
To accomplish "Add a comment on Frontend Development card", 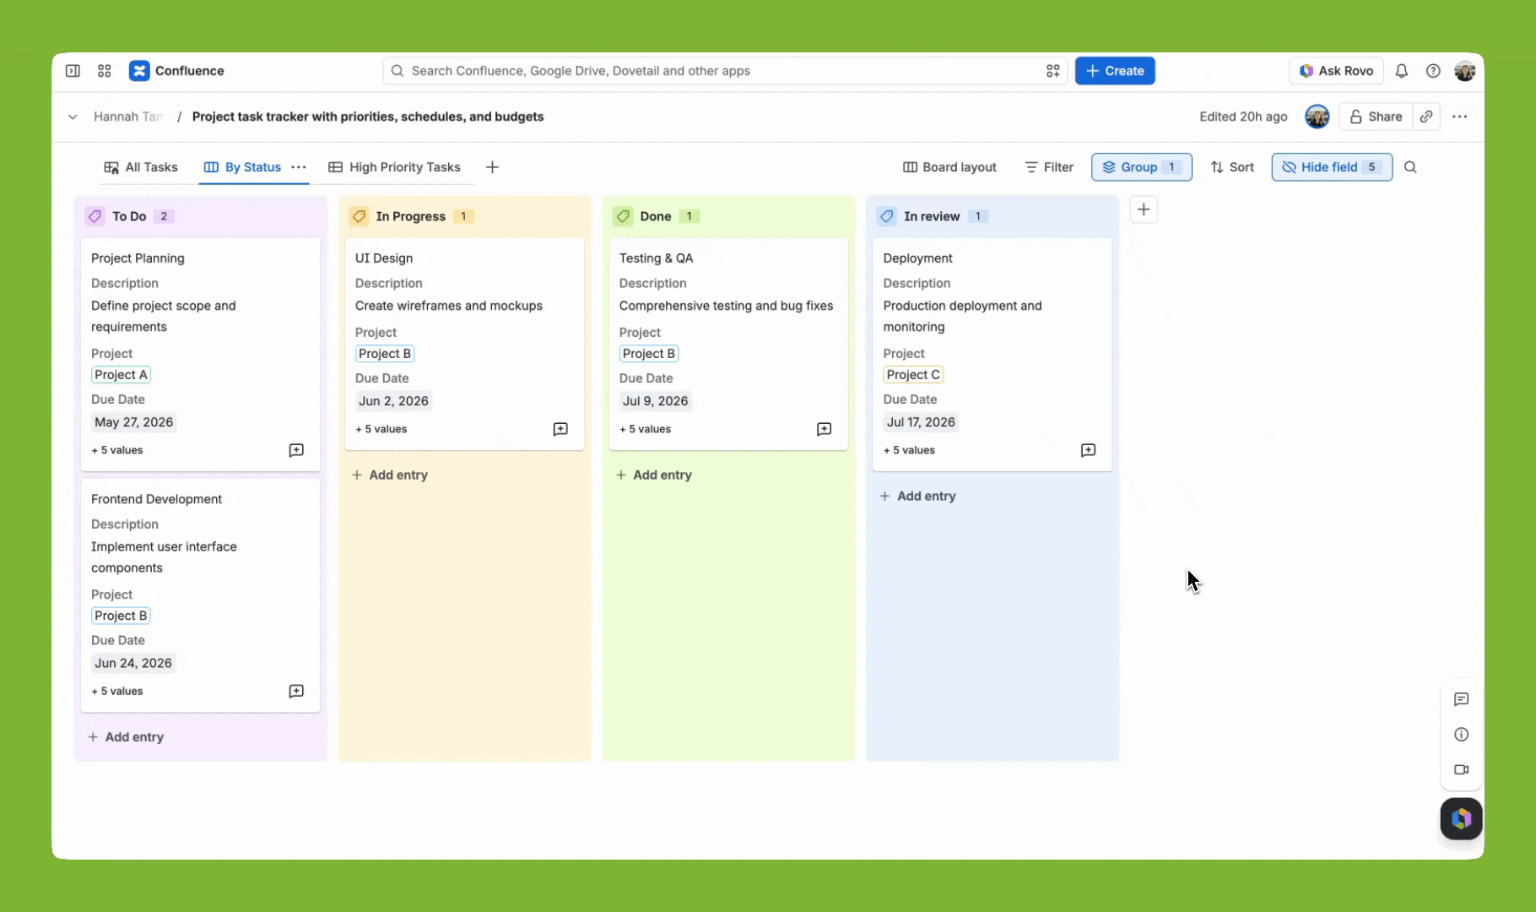I will 296,691.
